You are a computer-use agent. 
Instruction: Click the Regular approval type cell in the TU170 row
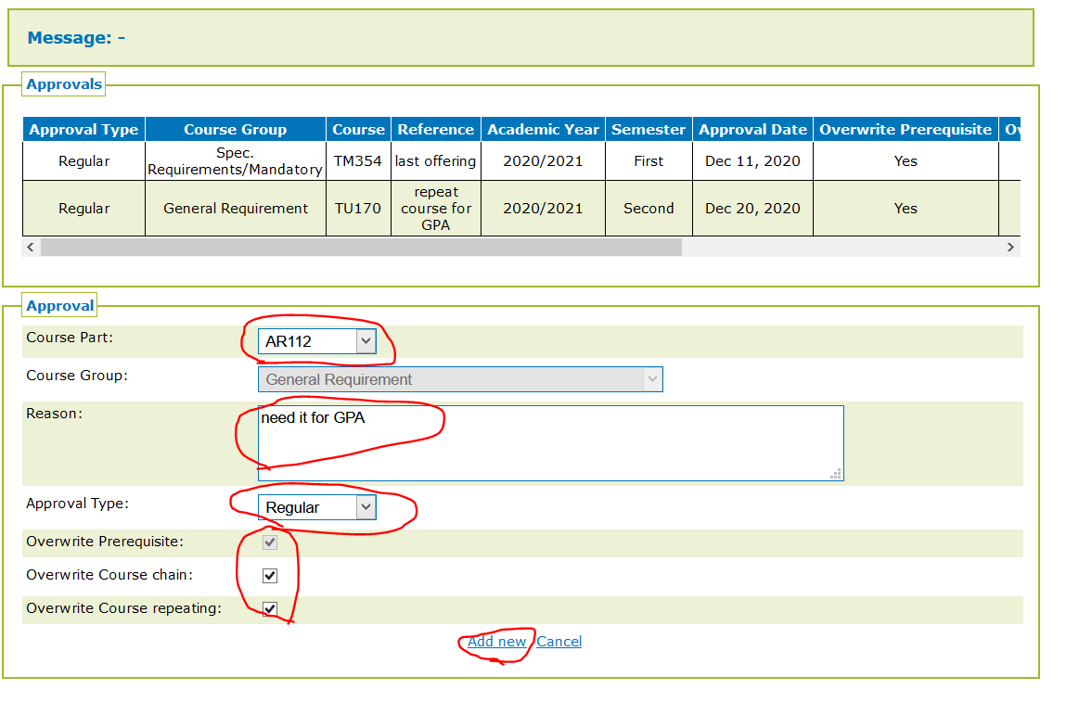pyautogui.click(x=83, y=209)
